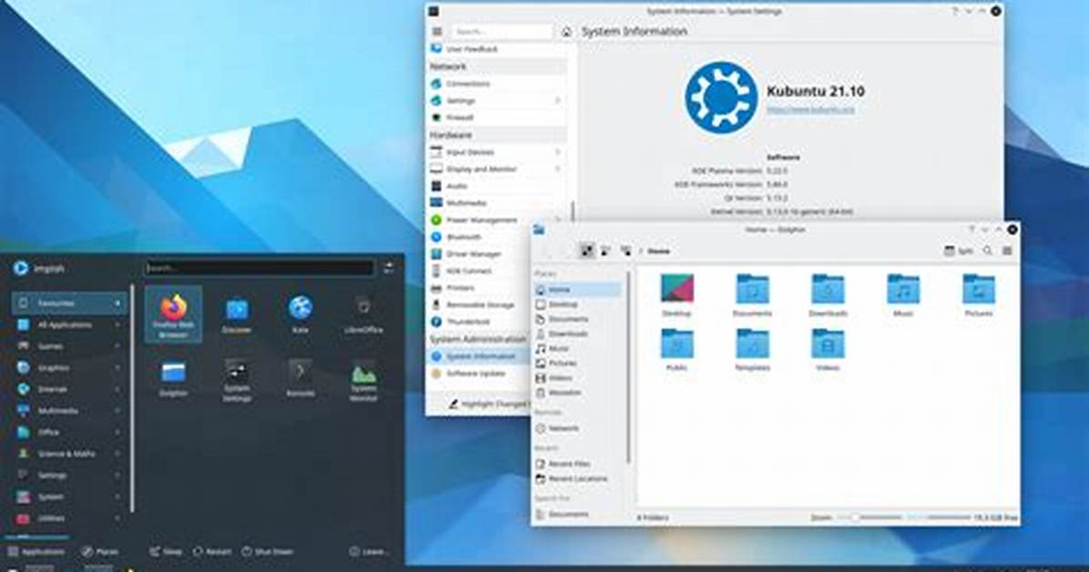Launch Konsole terminal from the launcher
Image resolution: width=1089 pixels, height=572 pixels.
coord(300,379)
